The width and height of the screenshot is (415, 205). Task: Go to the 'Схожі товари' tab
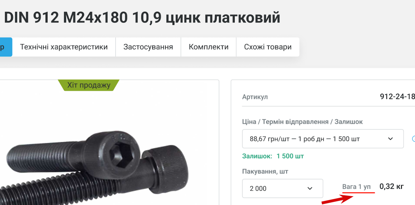pos(268,47)
